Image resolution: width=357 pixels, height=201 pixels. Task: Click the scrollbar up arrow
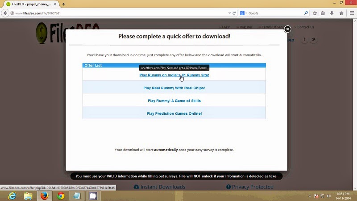[x=355, y=21]
